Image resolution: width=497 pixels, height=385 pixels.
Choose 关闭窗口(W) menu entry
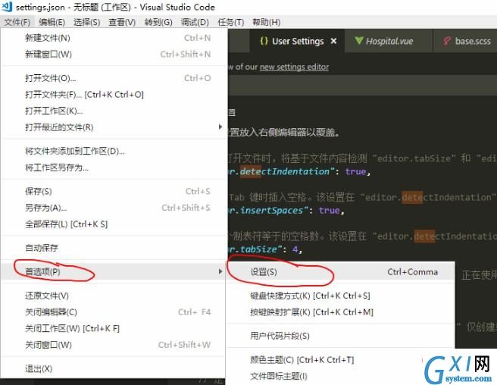click(114, 345)
